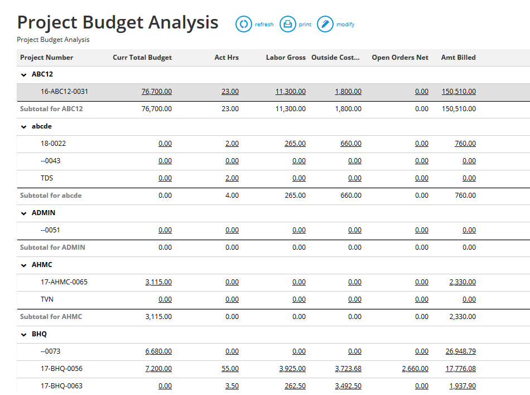Collapse the BHQ group chevron
The height and width of the screenshot is (395, 530).
23,334
